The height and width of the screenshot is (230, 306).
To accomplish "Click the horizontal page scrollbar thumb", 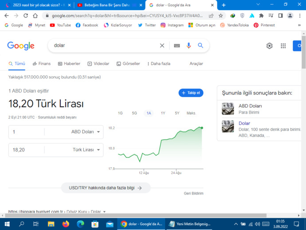I will (x=136, y=215).
